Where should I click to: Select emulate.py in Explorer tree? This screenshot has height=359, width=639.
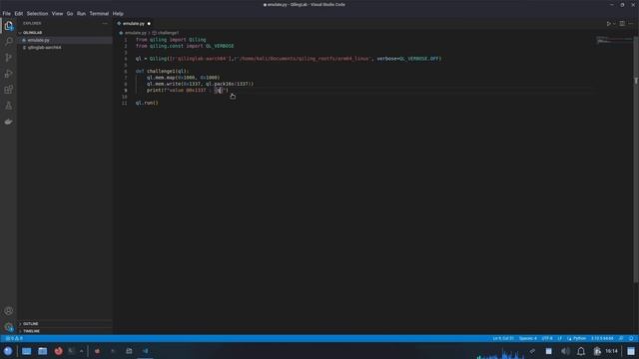[x=38, y=40]
